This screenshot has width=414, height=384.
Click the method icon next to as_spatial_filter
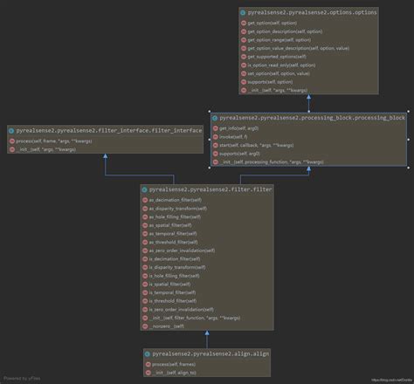145,225
